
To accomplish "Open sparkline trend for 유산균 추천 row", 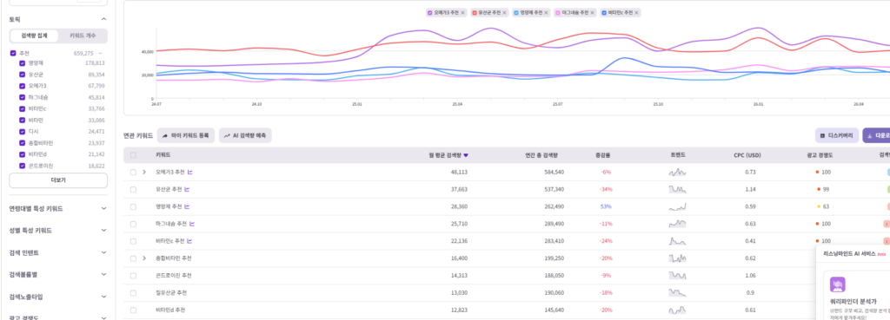I will pos(677,189).
